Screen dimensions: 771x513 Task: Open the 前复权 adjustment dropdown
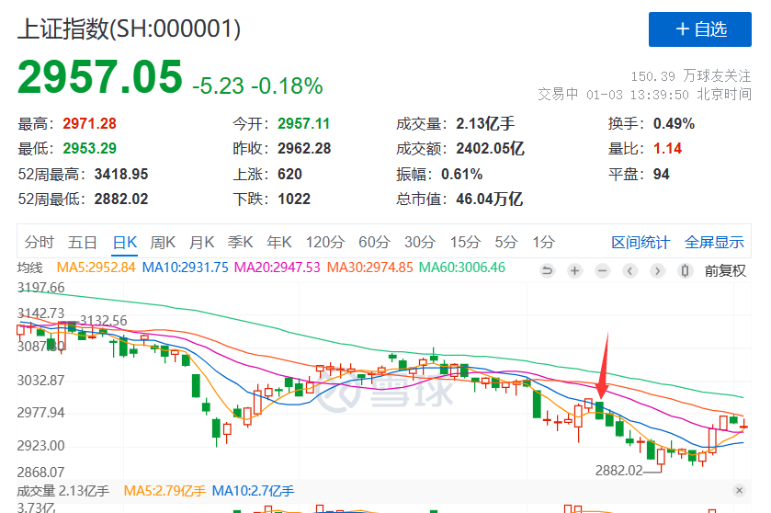725,270
